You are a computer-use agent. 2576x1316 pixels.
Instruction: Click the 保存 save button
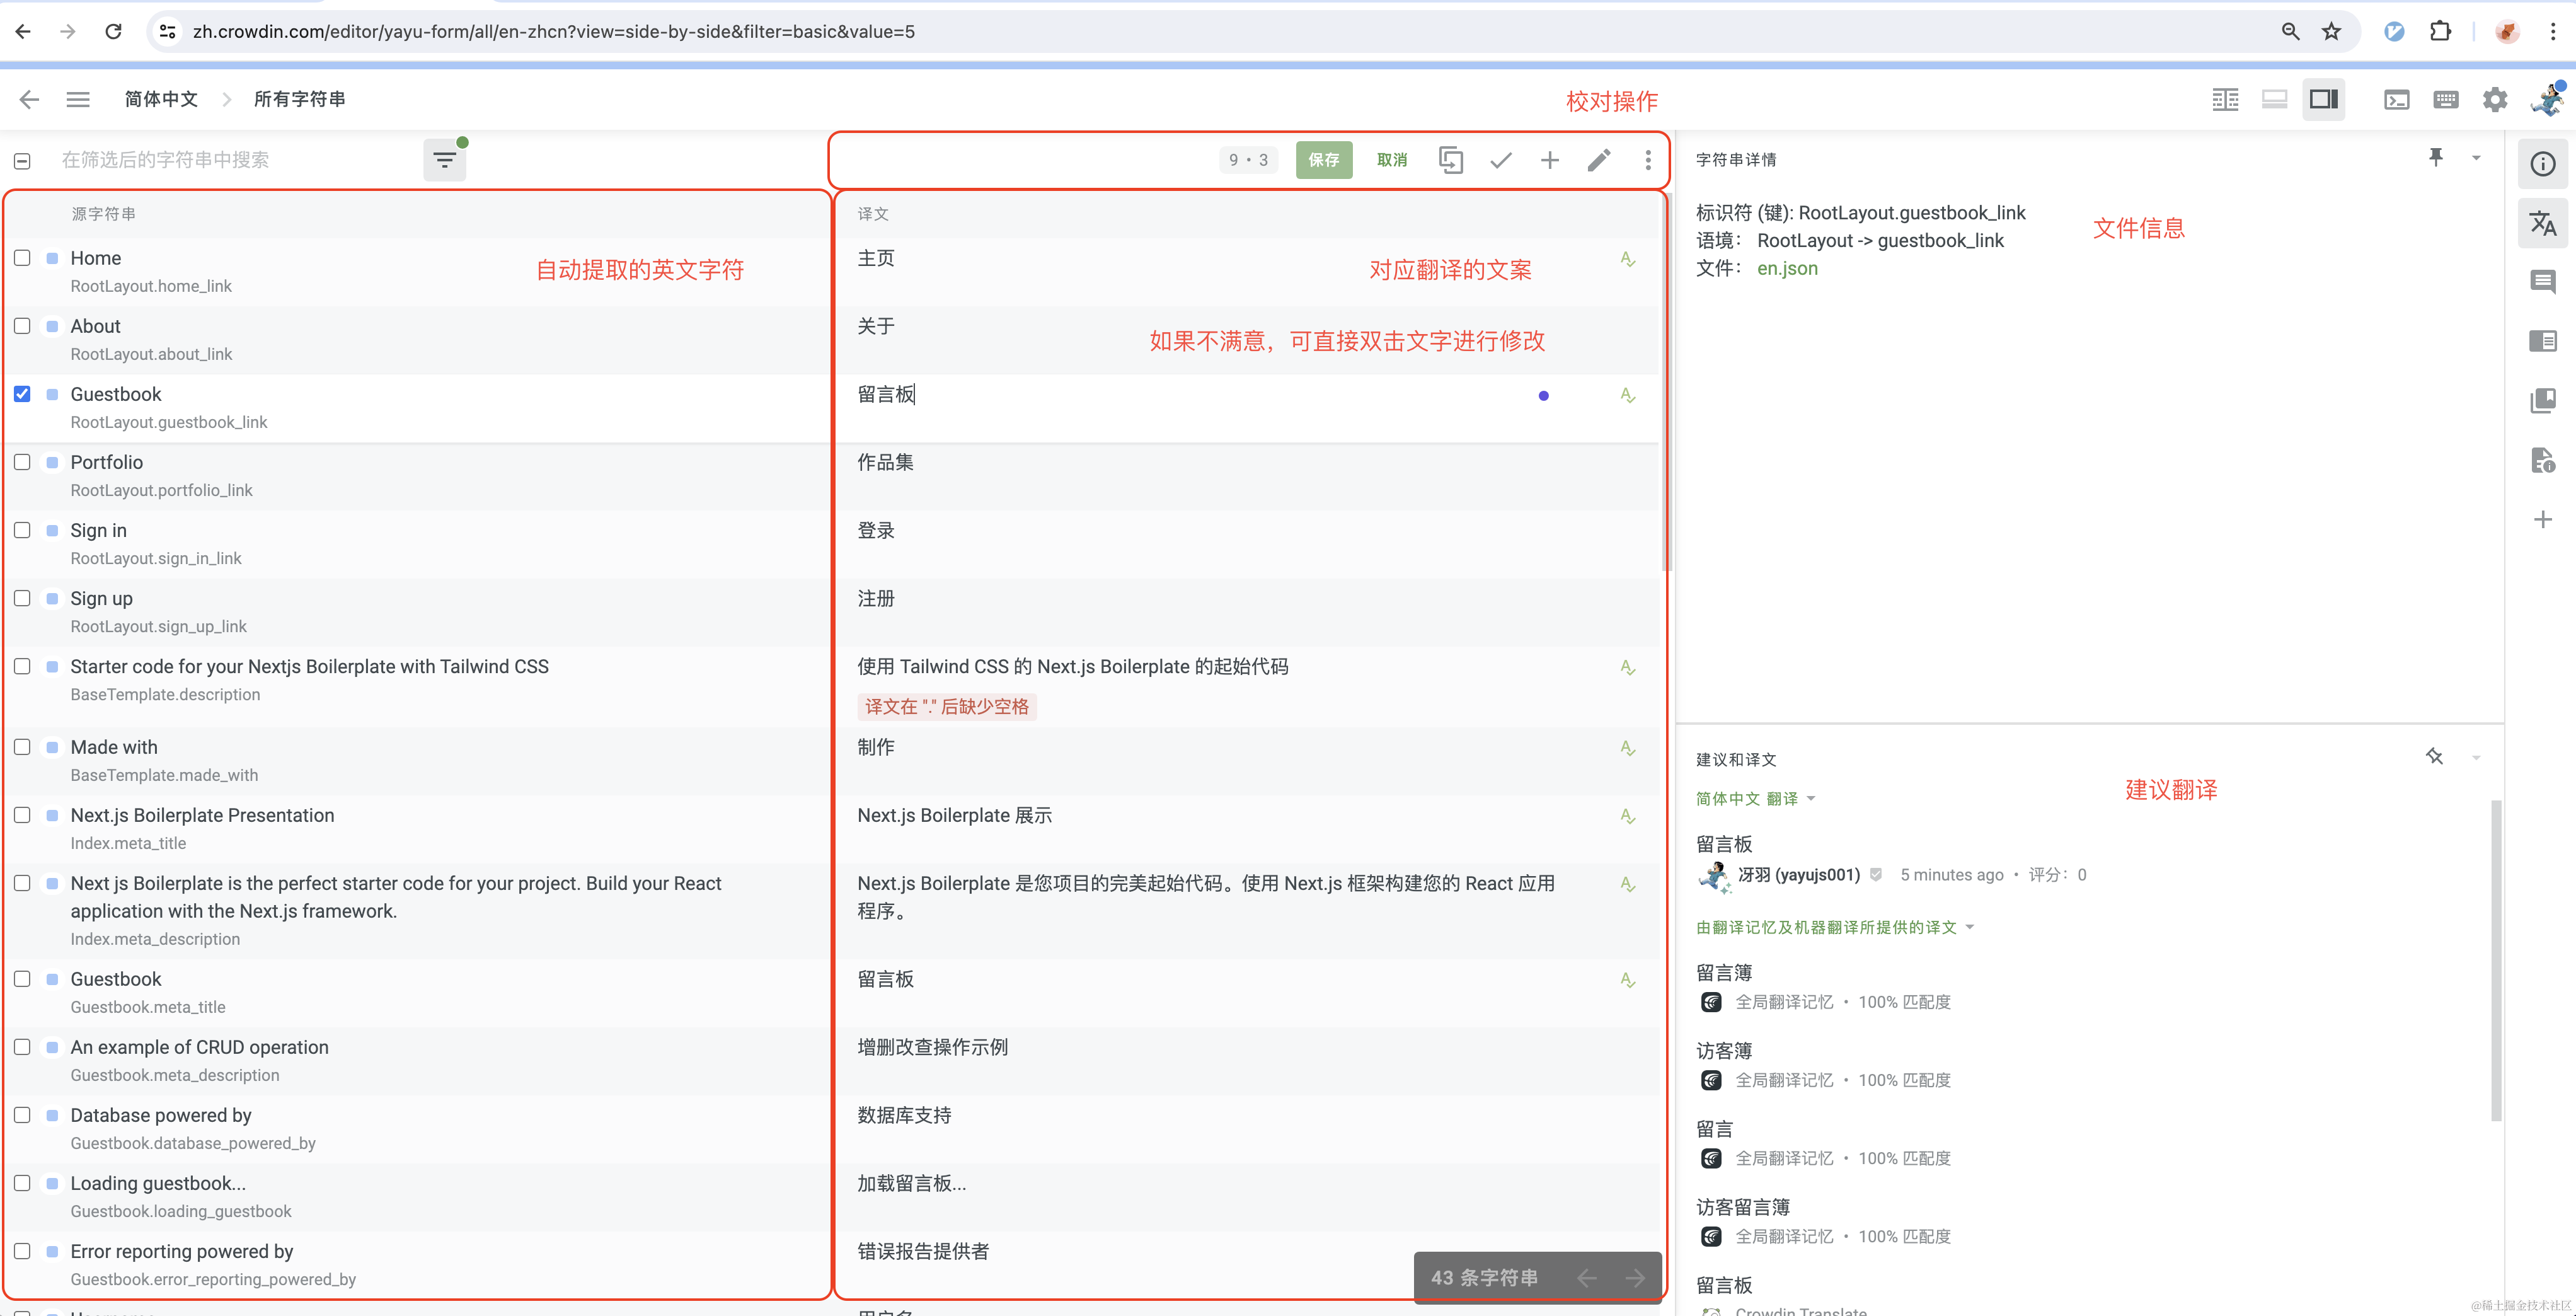coord(1323,159)
